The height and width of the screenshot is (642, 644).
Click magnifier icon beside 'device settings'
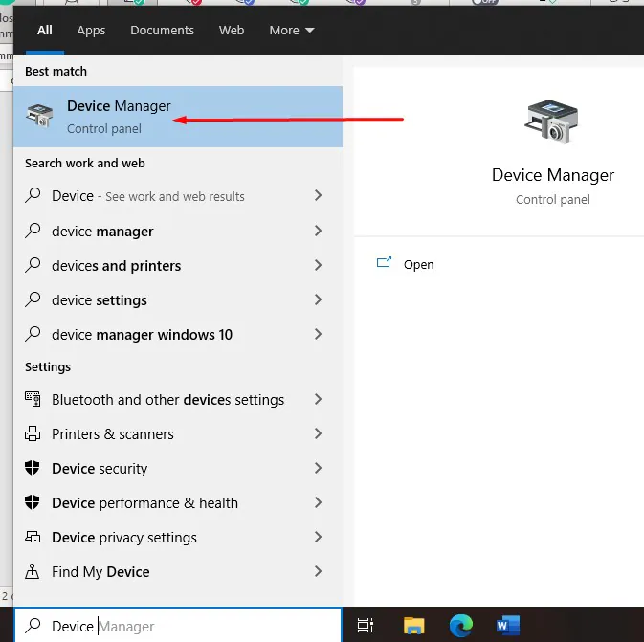click(x=33, y=299)
